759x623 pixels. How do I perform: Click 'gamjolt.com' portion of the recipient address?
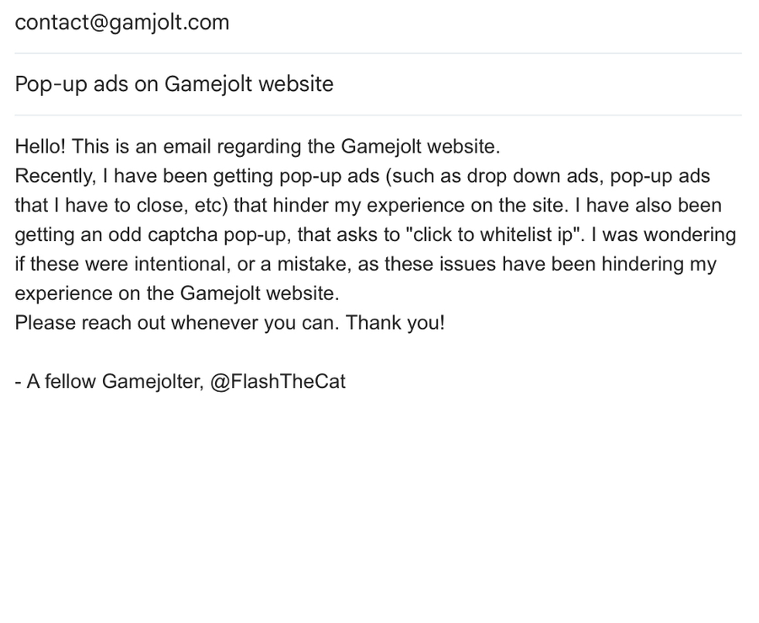click(169, 23)
